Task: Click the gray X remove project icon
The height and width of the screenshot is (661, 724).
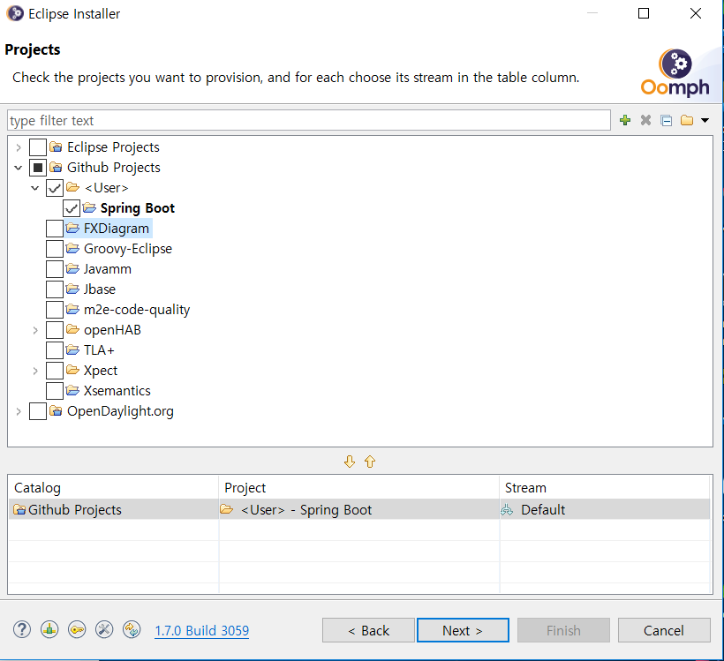Action: coord(645,121)
